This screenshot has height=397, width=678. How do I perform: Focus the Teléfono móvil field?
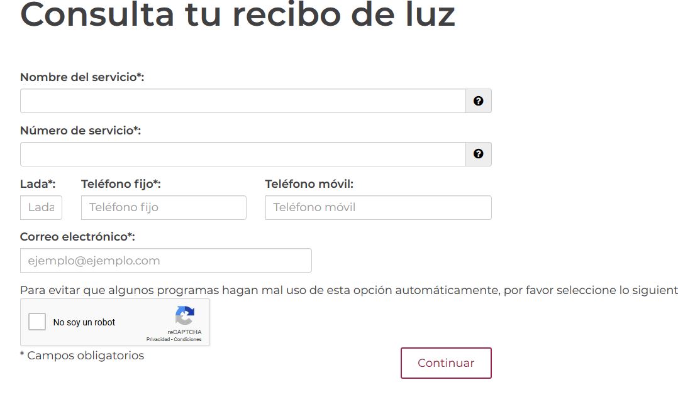(x=377, y=207)
